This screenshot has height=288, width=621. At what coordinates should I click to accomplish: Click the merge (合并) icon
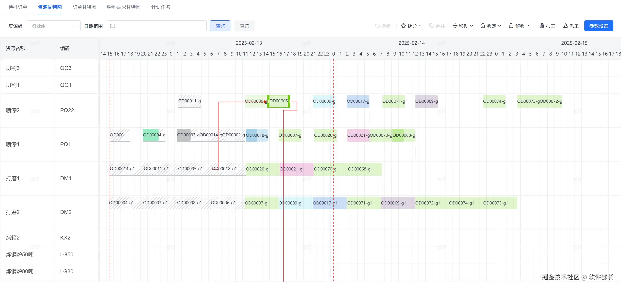pyautogui.click(x=431, y=26)
